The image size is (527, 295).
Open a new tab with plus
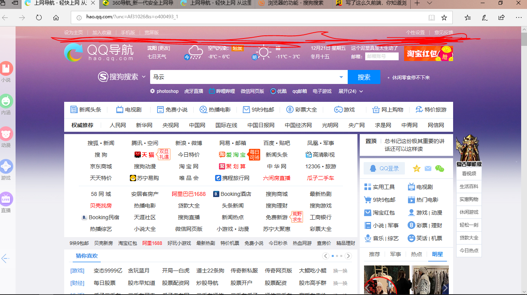pos(417,3)
